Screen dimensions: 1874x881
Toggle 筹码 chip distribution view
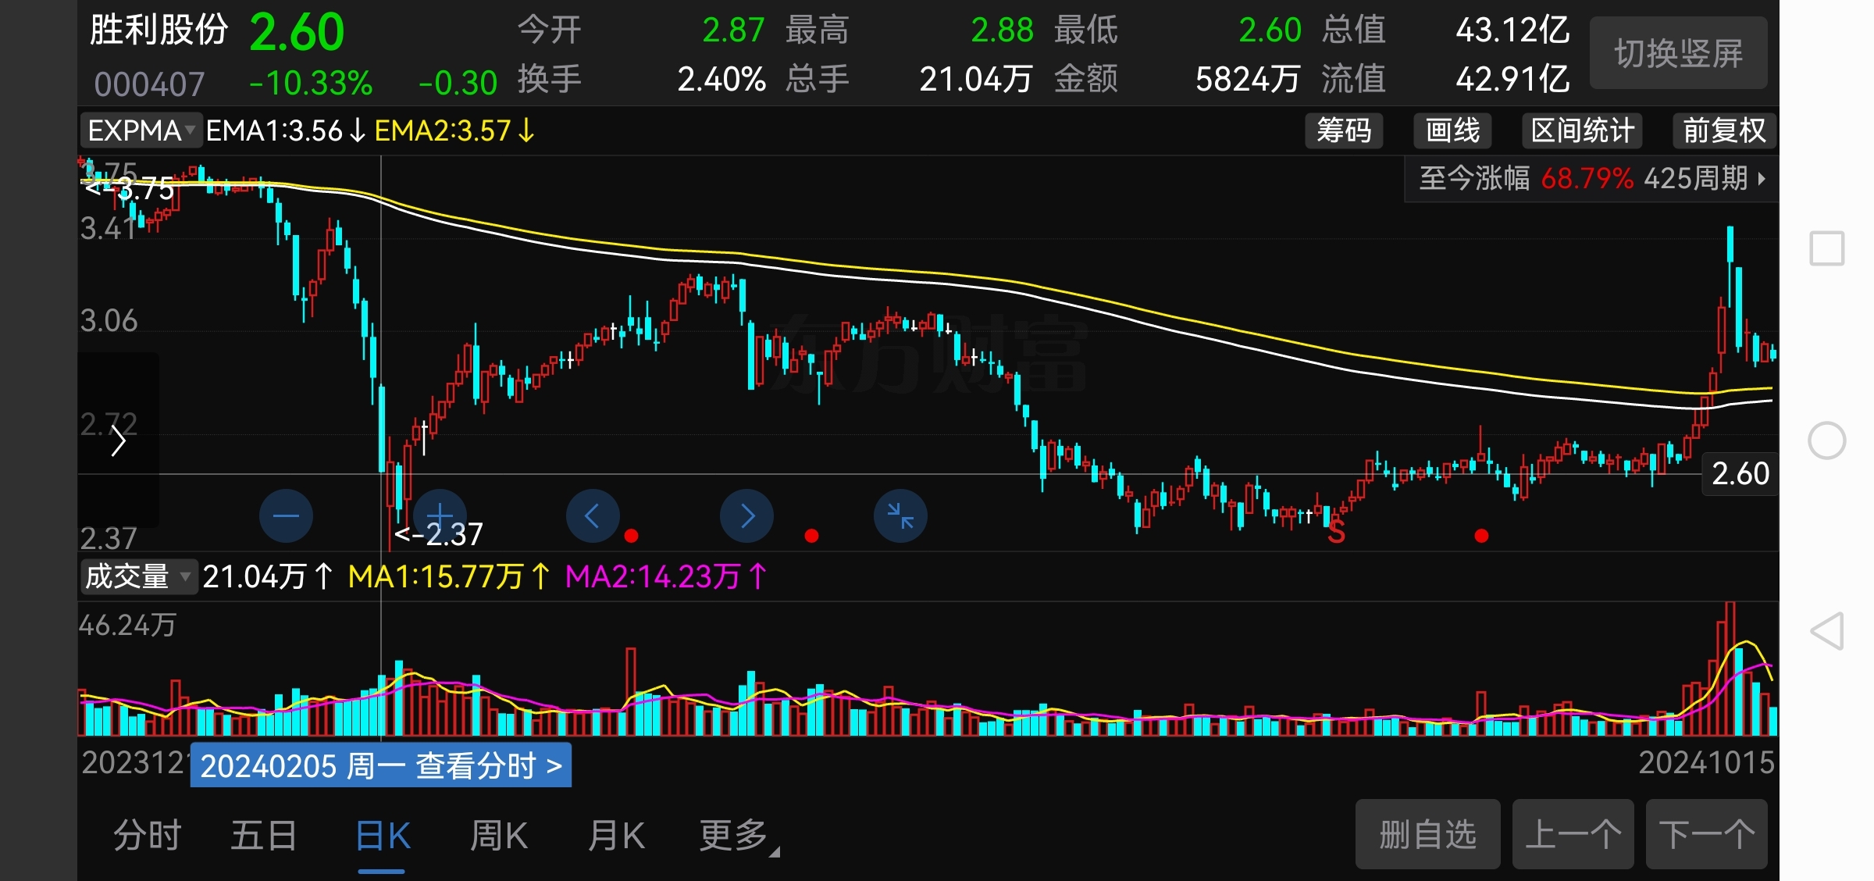point(1344,130)
